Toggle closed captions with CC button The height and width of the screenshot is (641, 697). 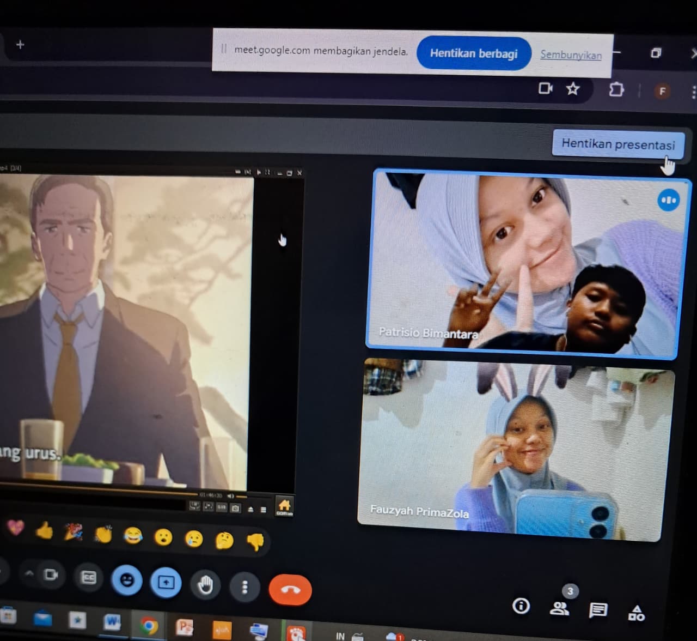88,577
